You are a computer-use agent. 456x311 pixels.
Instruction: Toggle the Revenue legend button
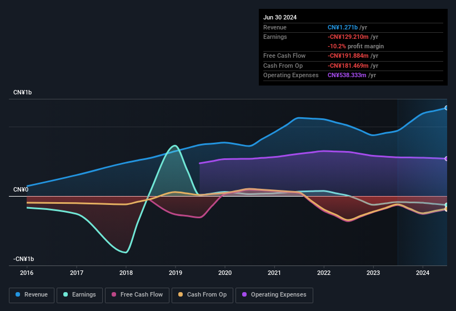[x=32, y=295]
